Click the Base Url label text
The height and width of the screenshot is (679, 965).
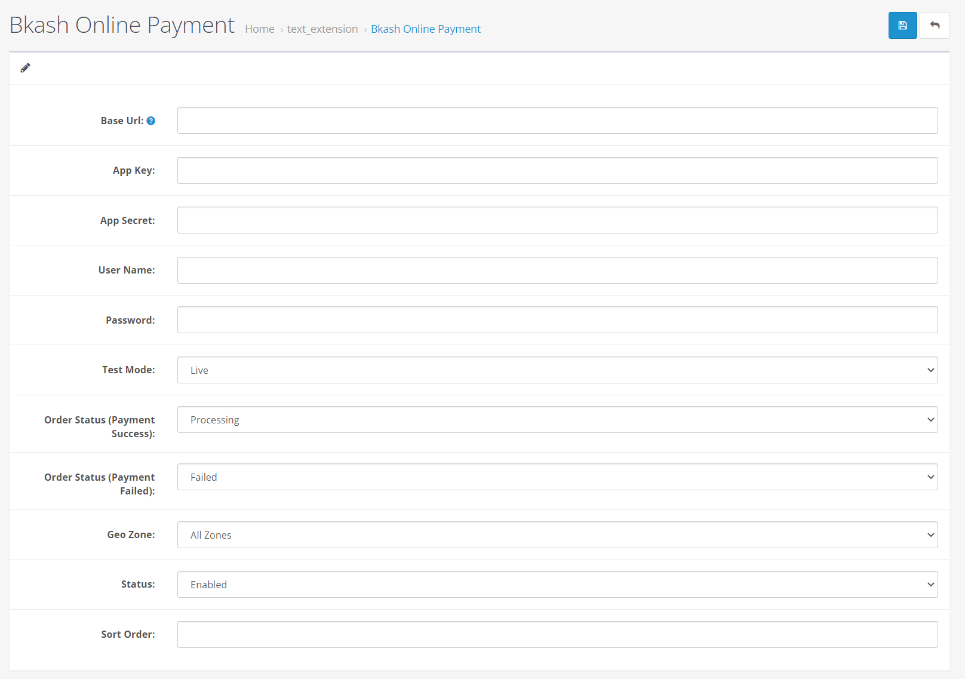tap(122, 121)
